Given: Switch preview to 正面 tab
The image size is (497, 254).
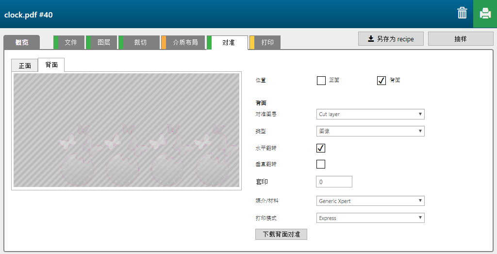Looking at the screenshot, I should [x=25, y=66].
